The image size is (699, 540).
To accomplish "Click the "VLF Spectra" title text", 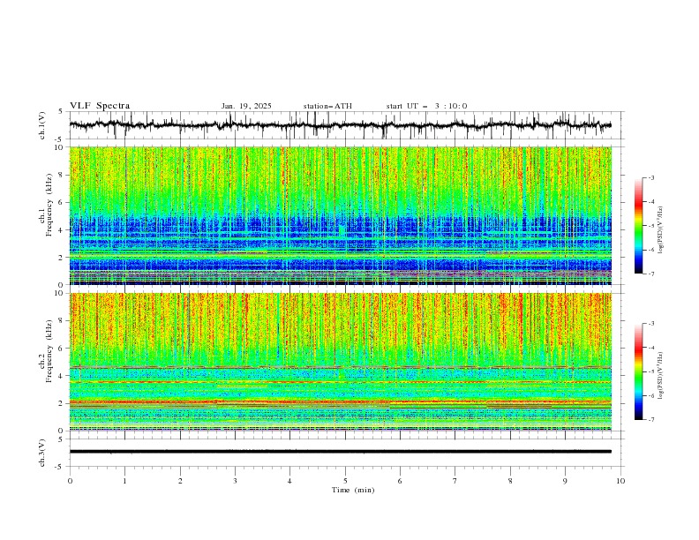I will pyautogui.click(x=100, y=106).
